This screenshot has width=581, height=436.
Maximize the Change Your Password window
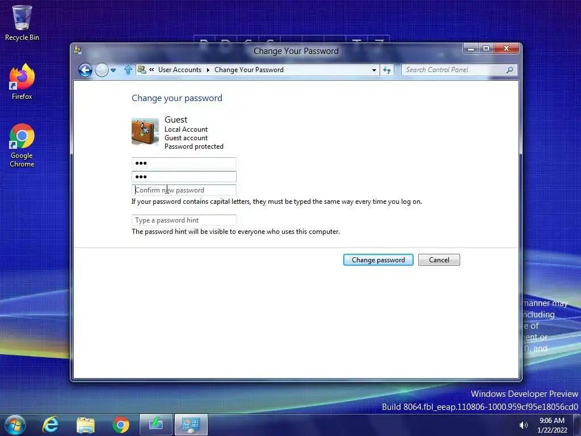click(486, 49)
